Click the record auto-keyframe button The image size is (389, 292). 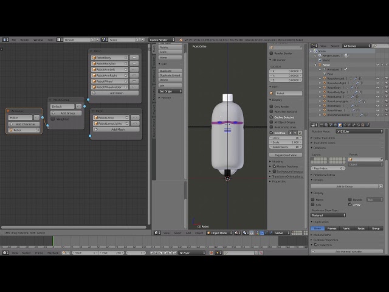click(212, 253)
